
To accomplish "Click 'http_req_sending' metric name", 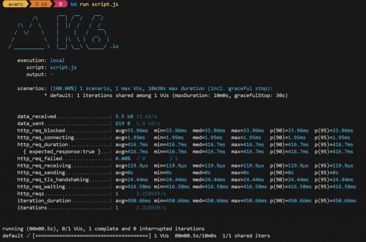I will point(41,172).
